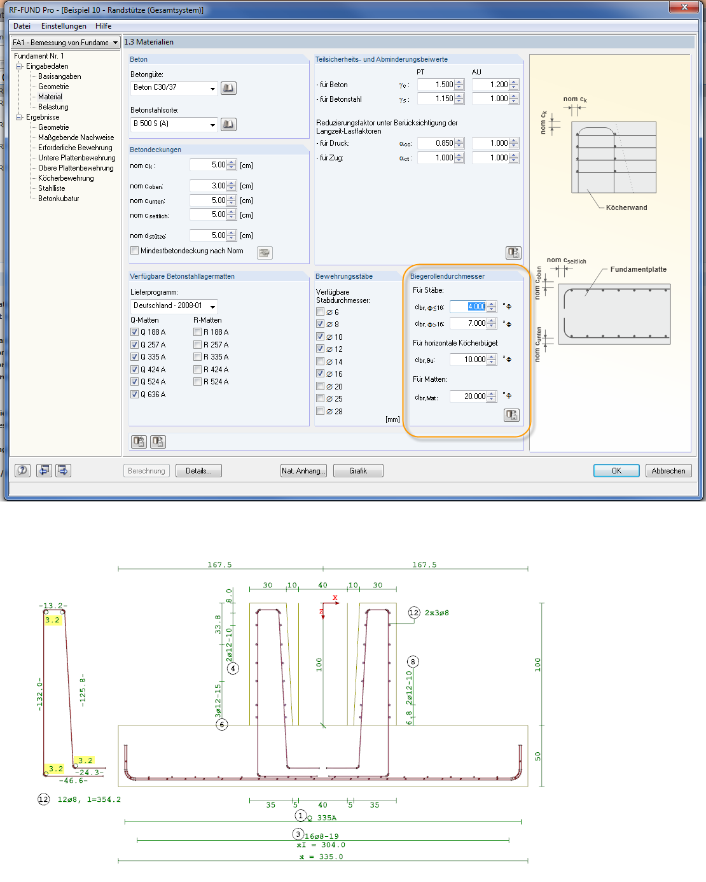Go to previous input window icon
This screenshot has width=706, height=882.
click(44, 470)
